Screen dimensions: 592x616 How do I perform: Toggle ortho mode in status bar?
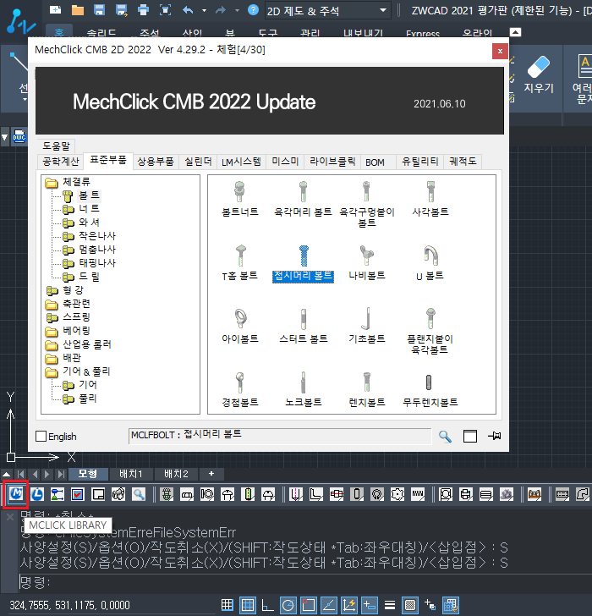coord(268,605)
